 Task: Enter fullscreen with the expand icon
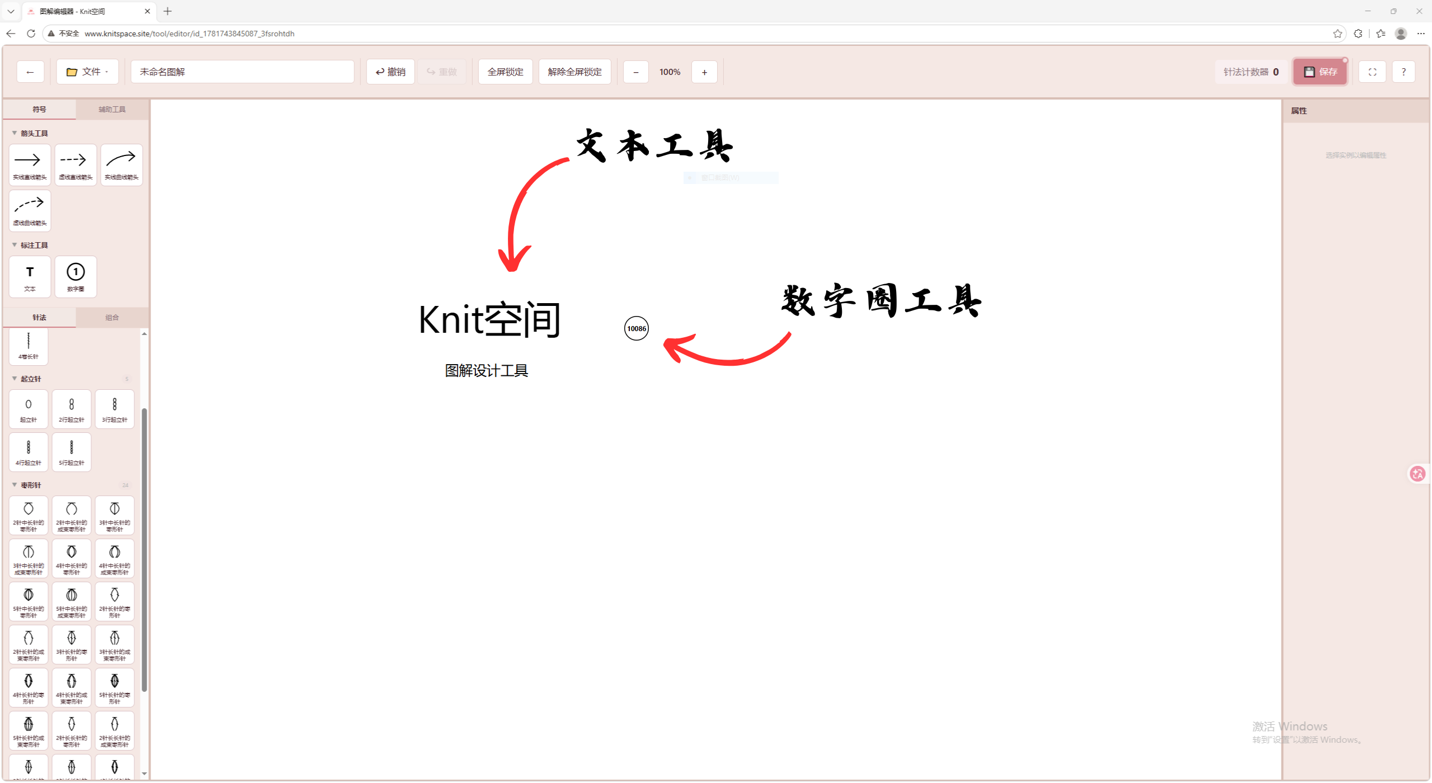[1372, 72]
